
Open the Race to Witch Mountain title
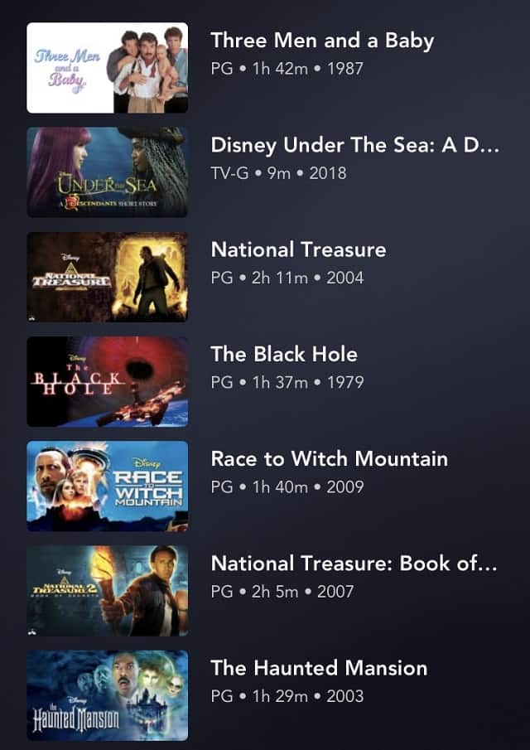pyautogui.click(x=330, y=459)
